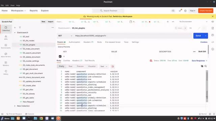Open the GET method dropdown

[x=65, y=36]
